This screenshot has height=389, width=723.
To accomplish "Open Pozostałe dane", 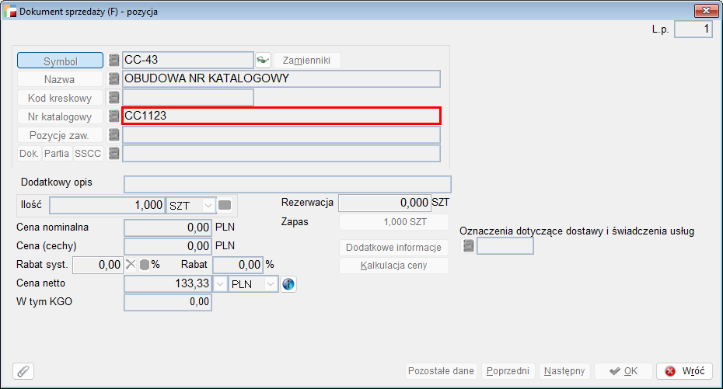I will (441, 371).
